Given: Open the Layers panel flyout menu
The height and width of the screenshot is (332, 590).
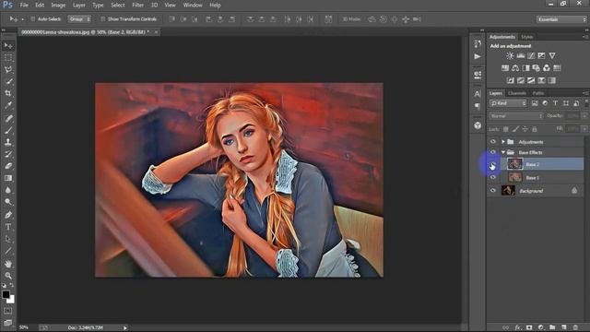Looking at the screenshot, I should (x=585, y=93).
